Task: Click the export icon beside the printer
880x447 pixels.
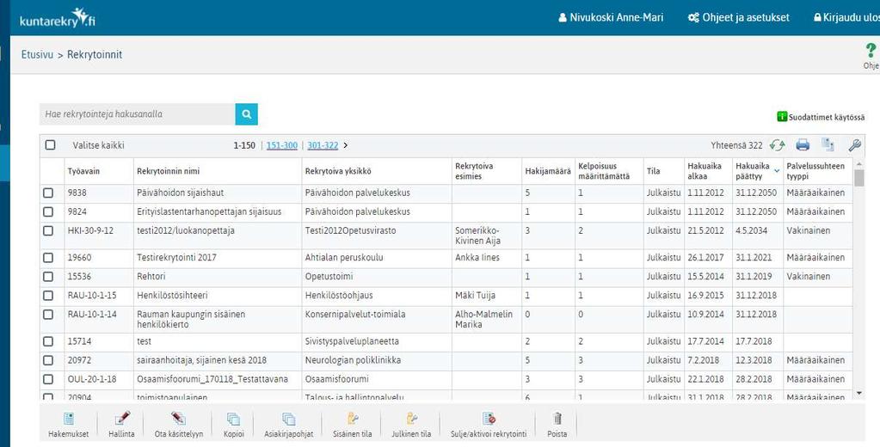Action: (x=828, y=144)
